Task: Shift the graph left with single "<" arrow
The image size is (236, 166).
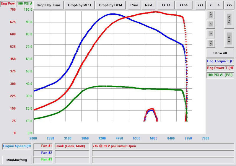Action: click(210, 5)
